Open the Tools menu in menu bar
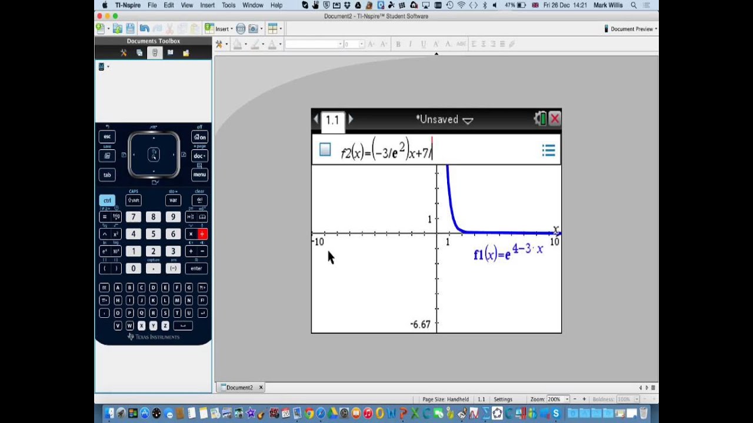This screenshot has width=753, height=423. pyautogui.click(x=228, y=5)
